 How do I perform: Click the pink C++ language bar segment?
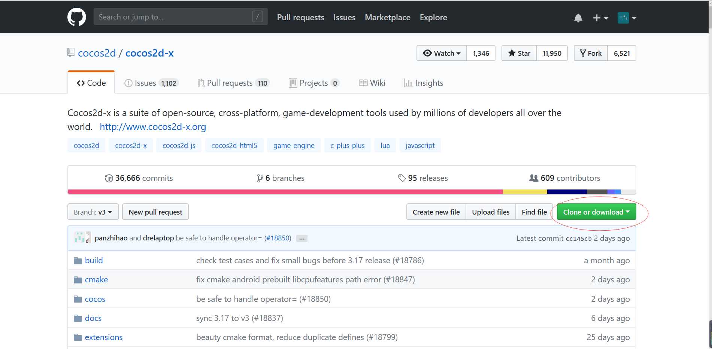(x=285, y=192)
